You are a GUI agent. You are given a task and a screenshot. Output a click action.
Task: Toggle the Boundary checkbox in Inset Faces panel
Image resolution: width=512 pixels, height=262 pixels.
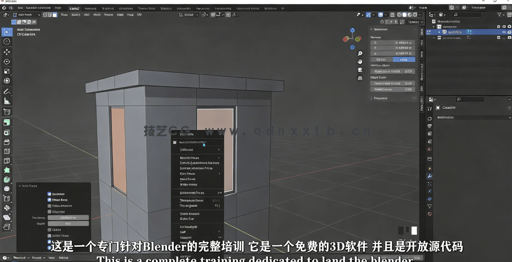49,194
